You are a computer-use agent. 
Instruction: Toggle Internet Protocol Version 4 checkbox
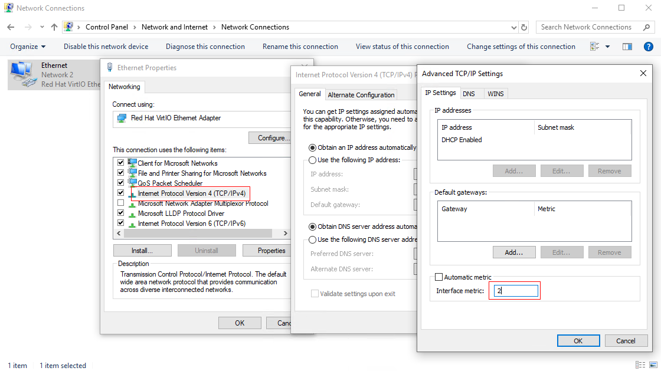pyautogui.click(x=120, y=193)
